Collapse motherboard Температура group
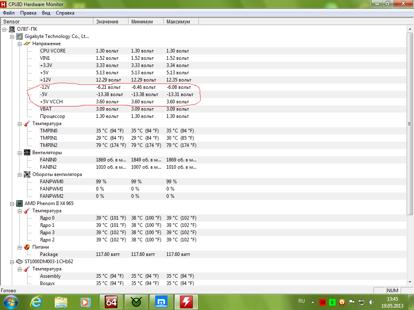 (x=19, y=124)
